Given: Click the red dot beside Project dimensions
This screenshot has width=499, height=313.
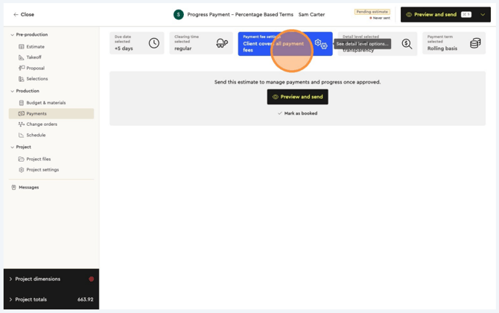Looking at the screenshot, I should 91,279.
